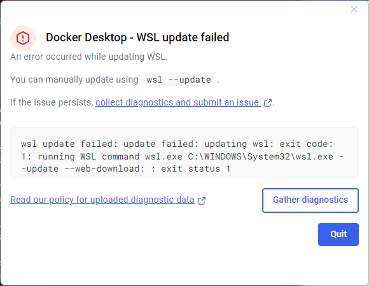The width and height of the screenshot is (369, 286).
Task: Click the gray error message code block
Action: pos(184,153)
